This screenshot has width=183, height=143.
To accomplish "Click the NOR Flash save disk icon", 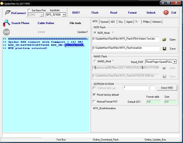I will (164, 49).
